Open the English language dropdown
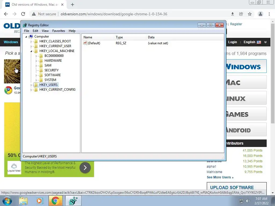 (255, 42)
